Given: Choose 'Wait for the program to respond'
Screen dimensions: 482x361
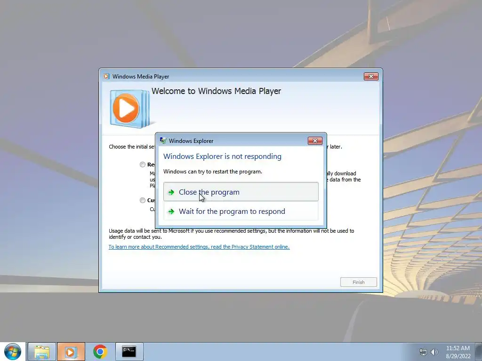Looking at the screenshot, I should click(x=241, y=211).
